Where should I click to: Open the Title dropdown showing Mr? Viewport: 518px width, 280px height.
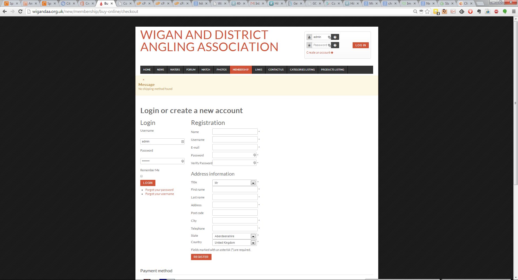[x=234, y=183]
